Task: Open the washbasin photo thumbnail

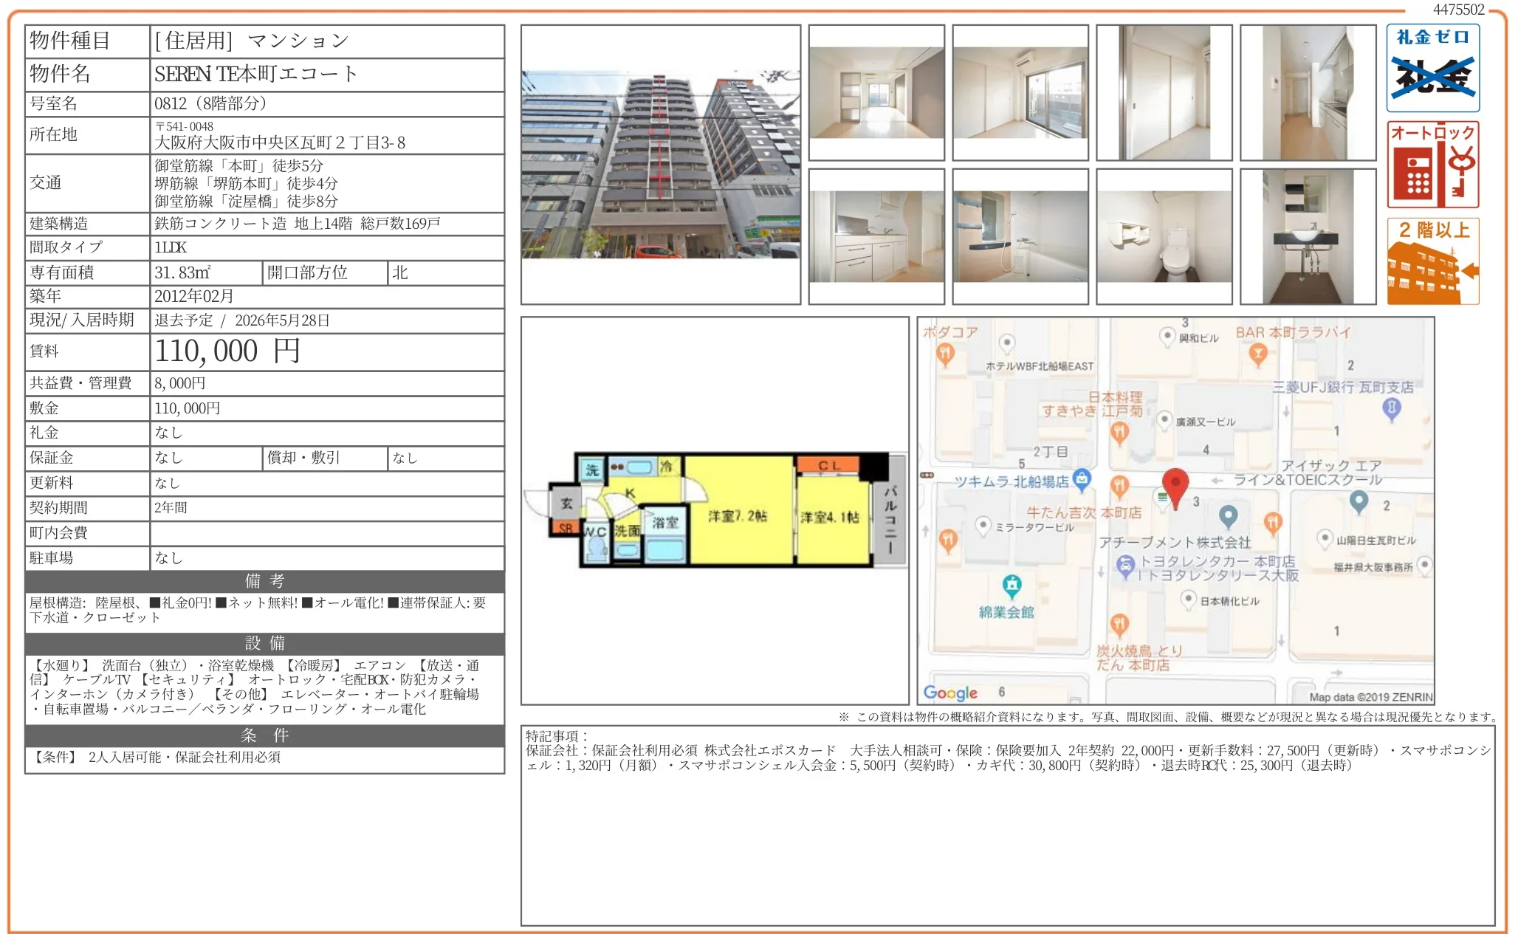Action: coord(1308,236)
